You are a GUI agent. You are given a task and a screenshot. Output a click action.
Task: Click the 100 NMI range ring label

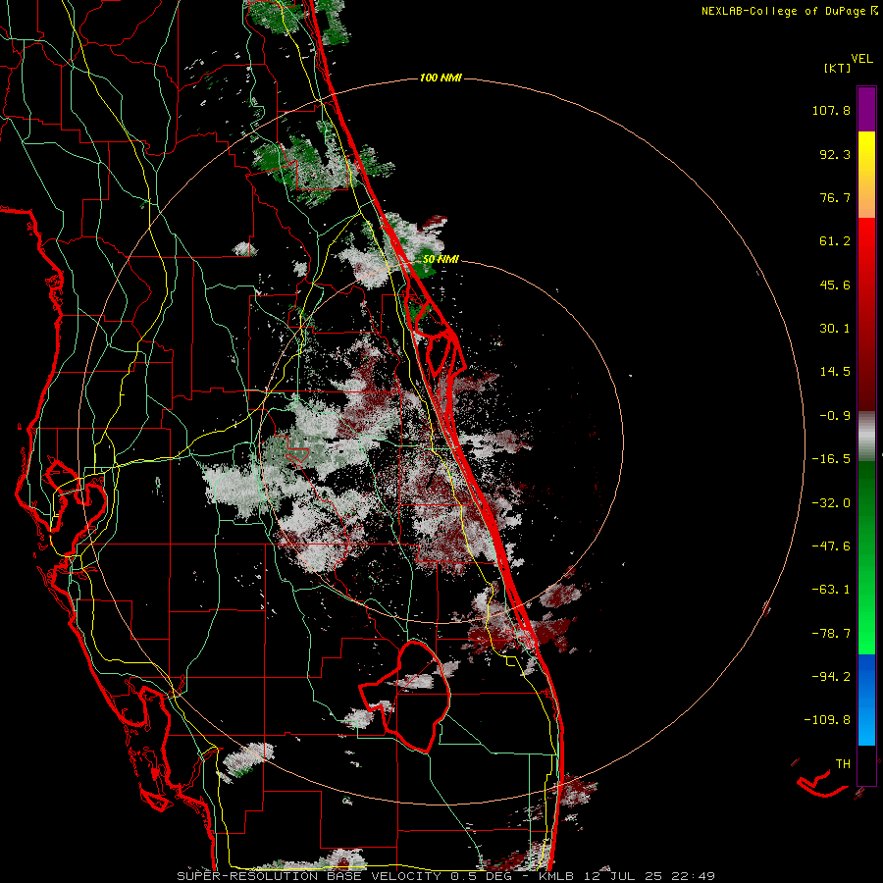tap(441, 78)
